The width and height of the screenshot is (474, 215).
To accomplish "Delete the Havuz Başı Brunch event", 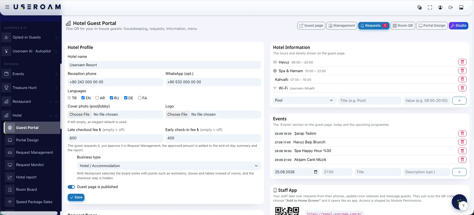I will (x=462, y=142).
